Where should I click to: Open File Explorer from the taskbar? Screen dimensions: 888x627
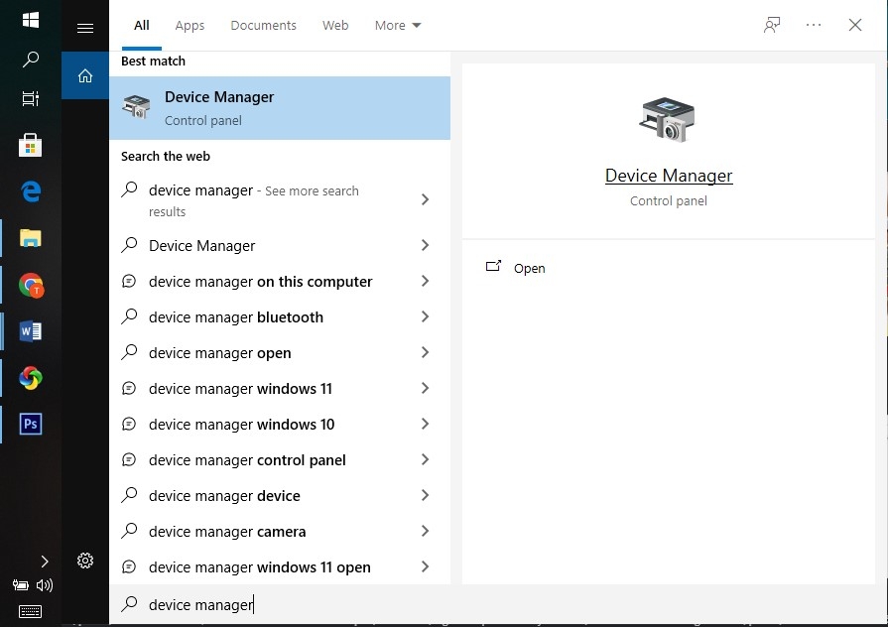(31, 238)
